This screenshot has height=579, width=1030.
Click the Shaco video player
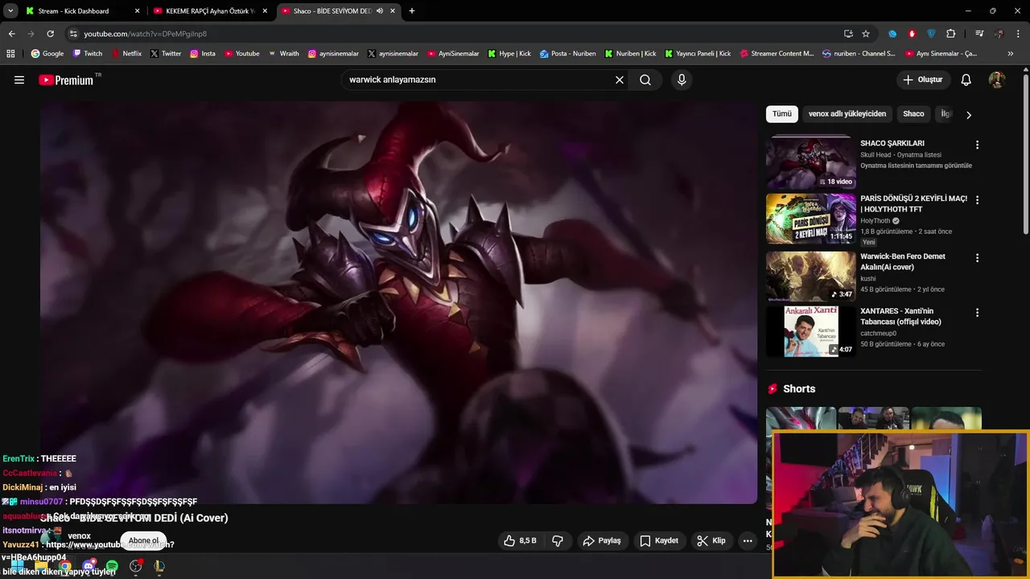click(x=398, y=302)
